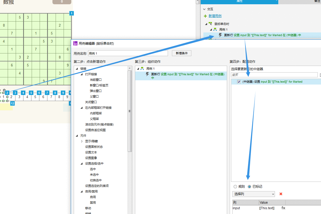
Task: Collapse 用例 1 arrow in properties panel
Action: [211, 30]
